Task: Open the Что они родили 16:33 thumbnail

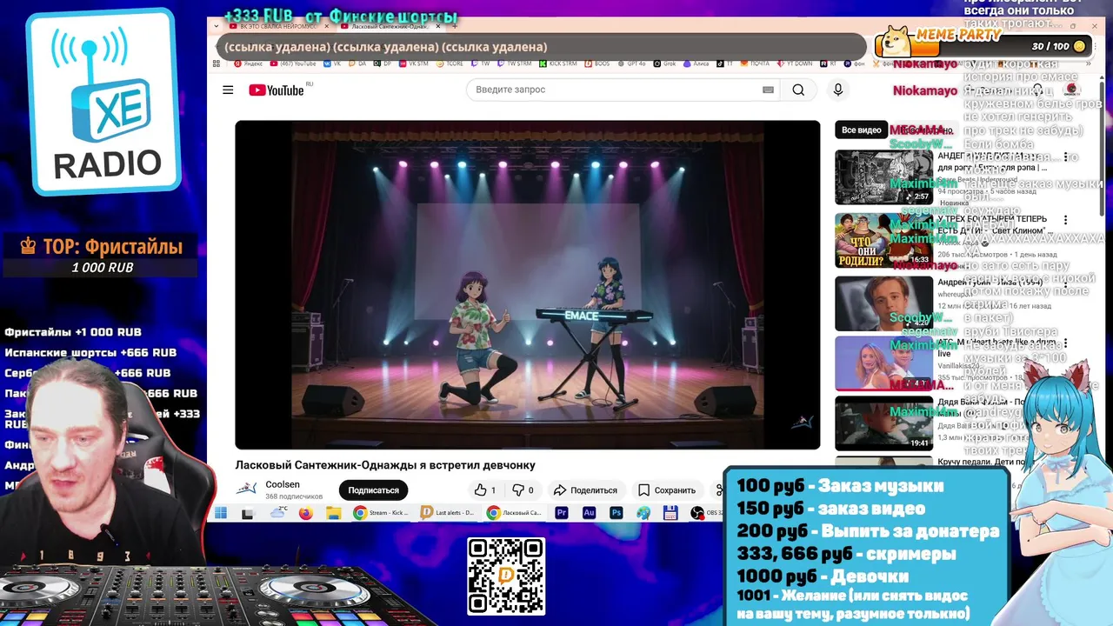Action: pyautogui.click(x=883, y=241)
